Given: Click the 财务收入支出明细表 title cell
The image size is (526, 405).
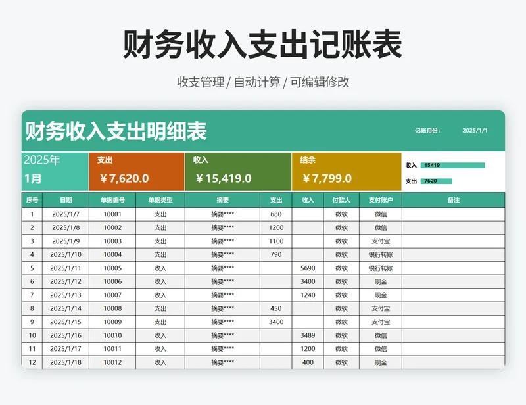Looking at the screenshot, I should click(x=116, y=131).
